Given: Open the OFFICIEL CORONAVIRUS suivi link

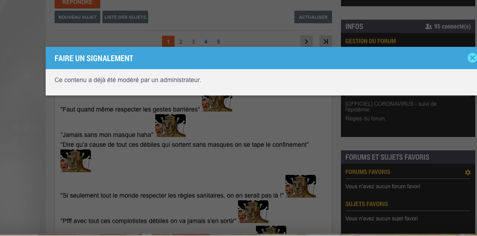Looking at the screenshot, I should pos(391,107).
